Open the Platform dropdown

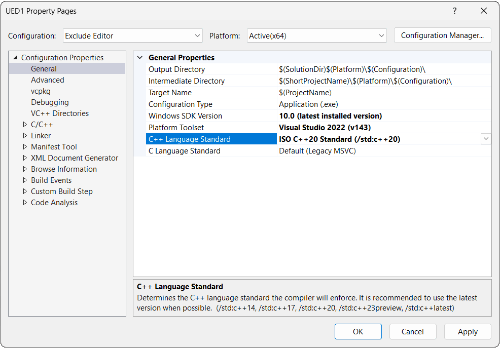317,36
